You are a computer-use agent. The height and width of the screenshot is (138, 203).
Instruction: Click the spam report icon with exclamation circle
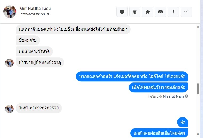[122, 12]
